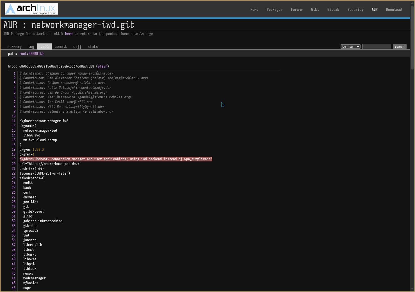Switch to the summary tab
The image size is (415, 292).
[14, 47]
